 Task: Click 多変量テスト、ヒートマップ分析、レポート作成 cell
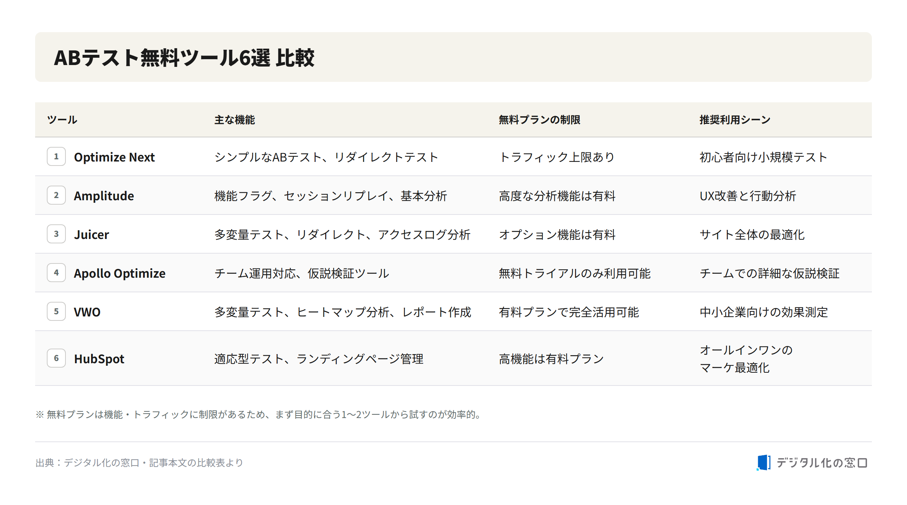pos(343,312)
